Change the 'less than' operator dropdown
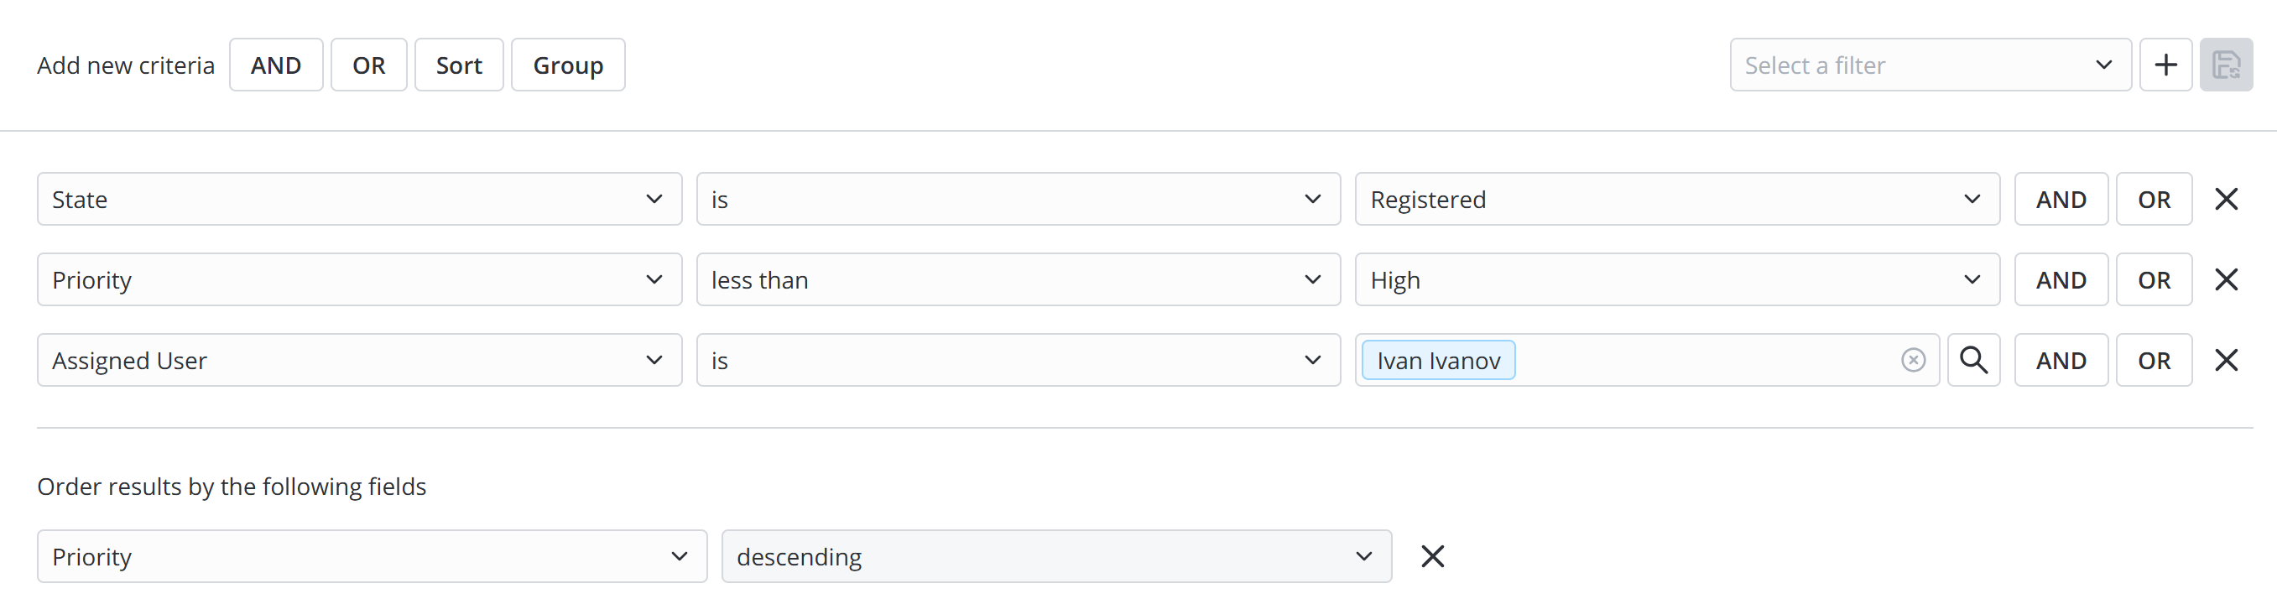The width and height of the screenshot is (2277, 599). [1018, 279]
